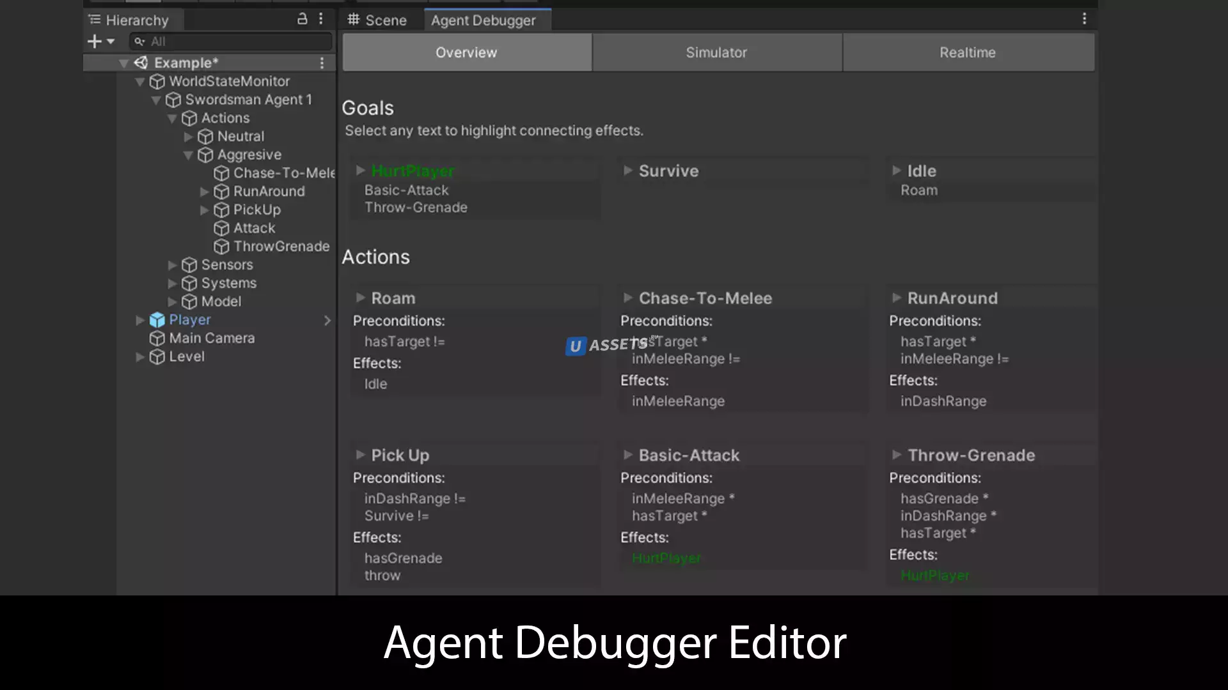The width and height of the screenshot is (1228, 690).
Task: Open Player prefab using the right chevron
Action: click(x=327, y=320)
